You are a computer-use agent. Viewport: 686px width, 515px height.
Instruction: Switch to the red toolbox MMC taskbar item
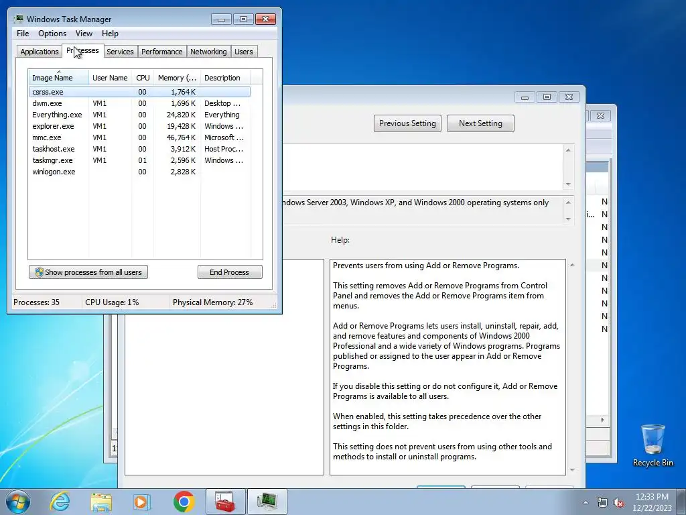click(225, 502)
